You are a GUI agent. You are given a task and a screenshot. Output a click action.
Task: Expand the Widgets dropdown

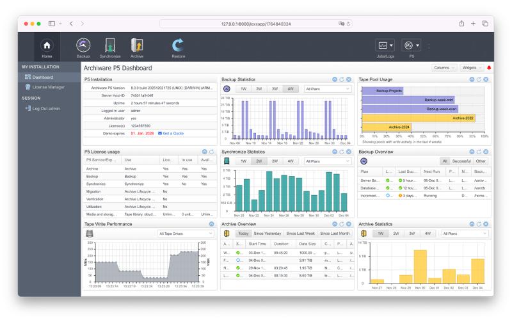pos(471,67)
